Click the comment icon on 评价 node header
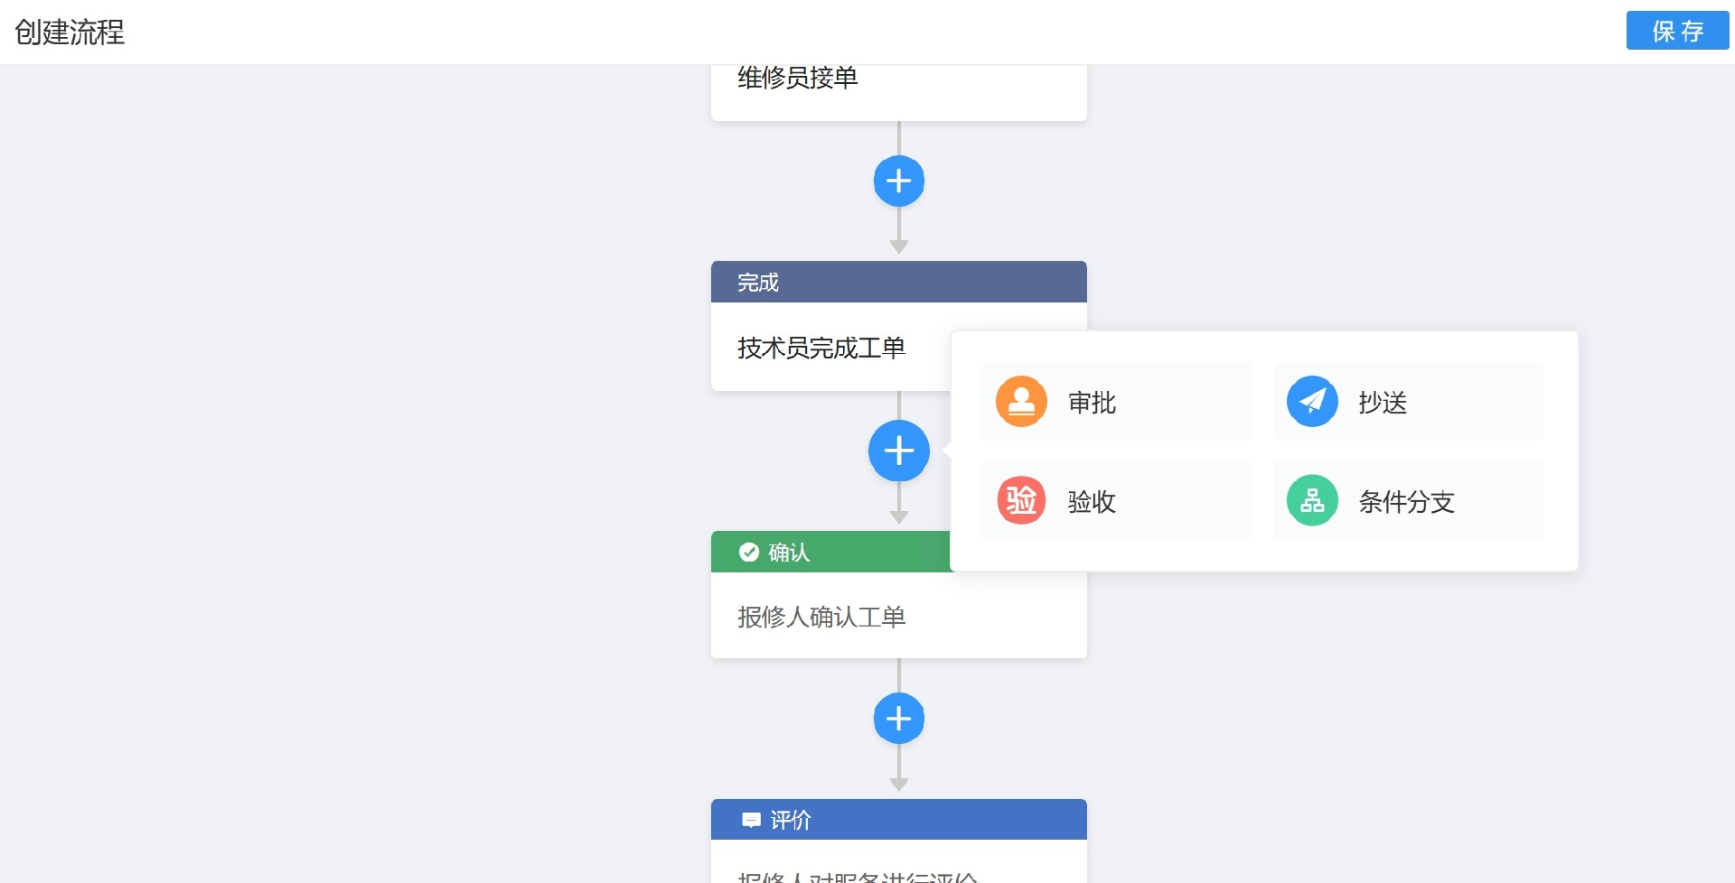The width and height of the screenshot is (1735, 883). [x=751, y=819]
